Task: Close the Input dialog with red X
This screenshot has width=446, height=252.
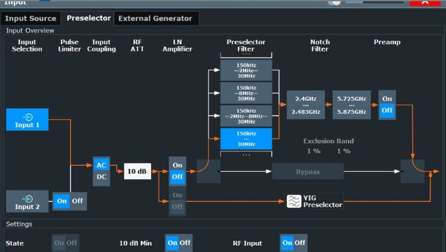Action: point(425,2)
